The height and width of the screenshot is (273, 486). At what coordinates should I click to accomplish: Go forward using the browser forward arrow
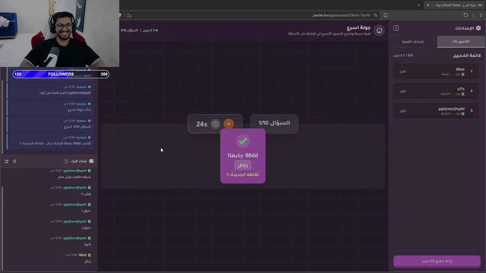click(x=481, y=15)
